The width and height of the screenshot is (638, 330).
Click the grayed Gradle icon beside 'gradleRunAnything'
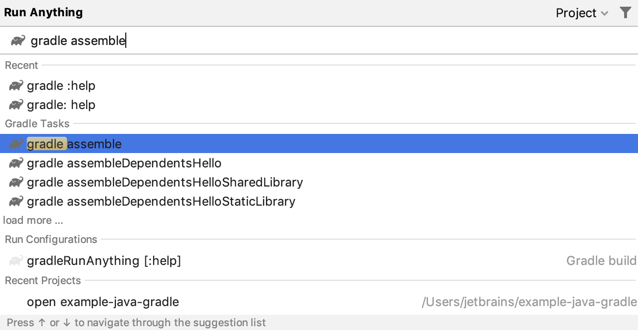16,261
